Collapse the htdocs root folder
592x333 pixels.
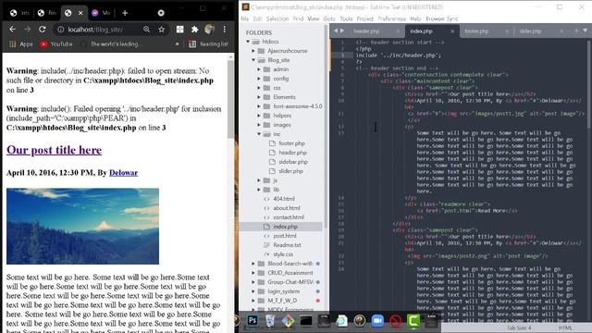[248, 42]
